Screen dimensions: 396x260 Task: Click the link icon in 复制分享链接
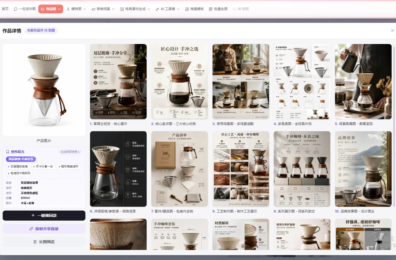[x=31, y=229]
